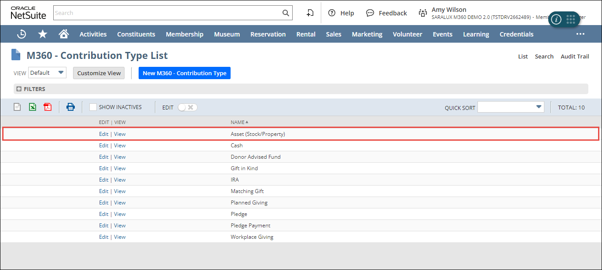This screenshot has height=270, width=602.
Task: Open the Quick Sort dropdown
Action: tap(510, 107)
